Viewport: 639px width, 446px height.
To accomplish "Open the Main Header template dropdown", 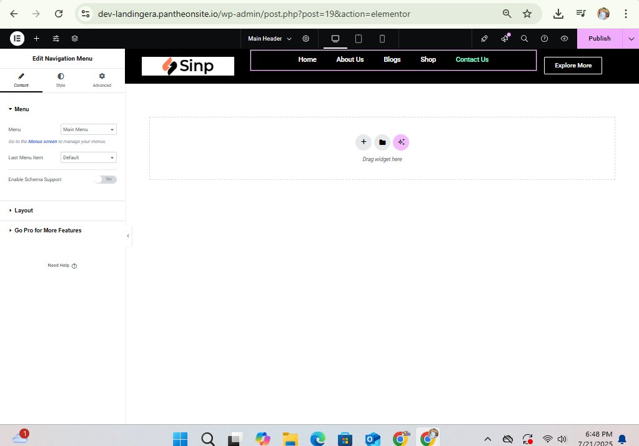I will 269,38.
